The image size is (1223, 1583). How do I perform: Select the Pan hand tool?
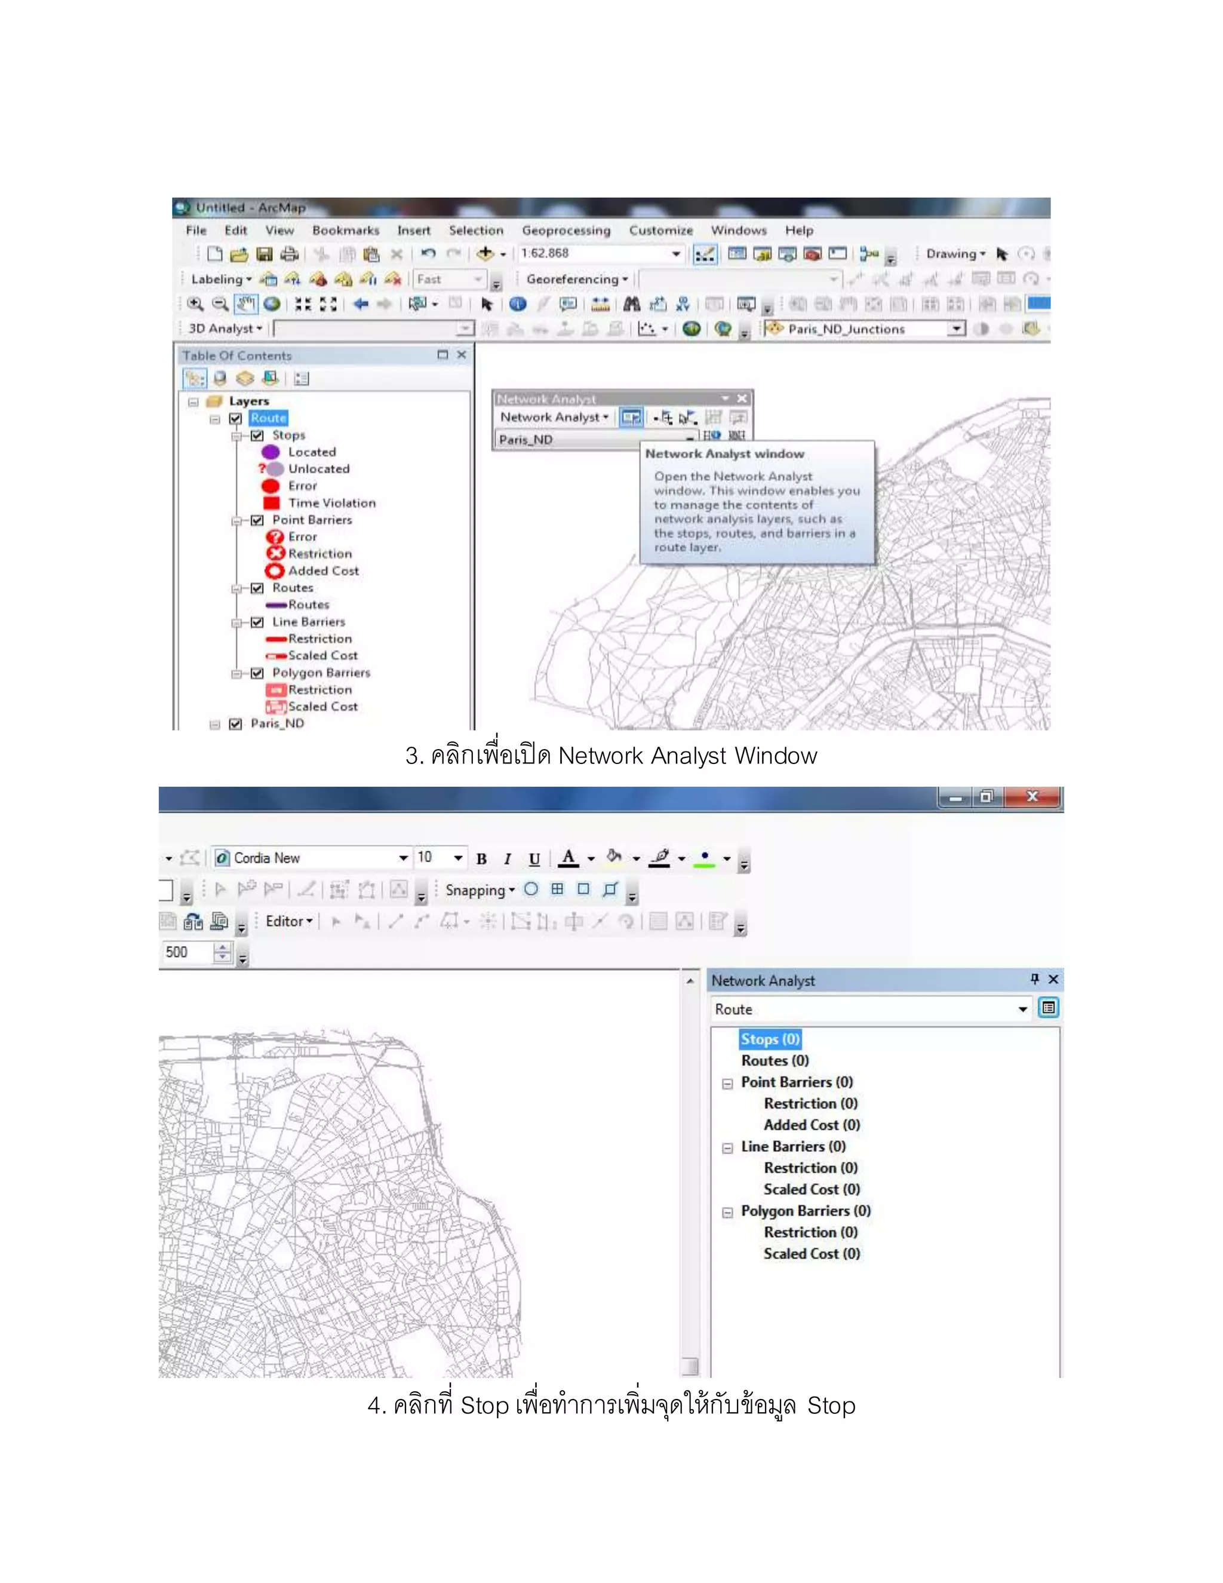coord(245,305)
